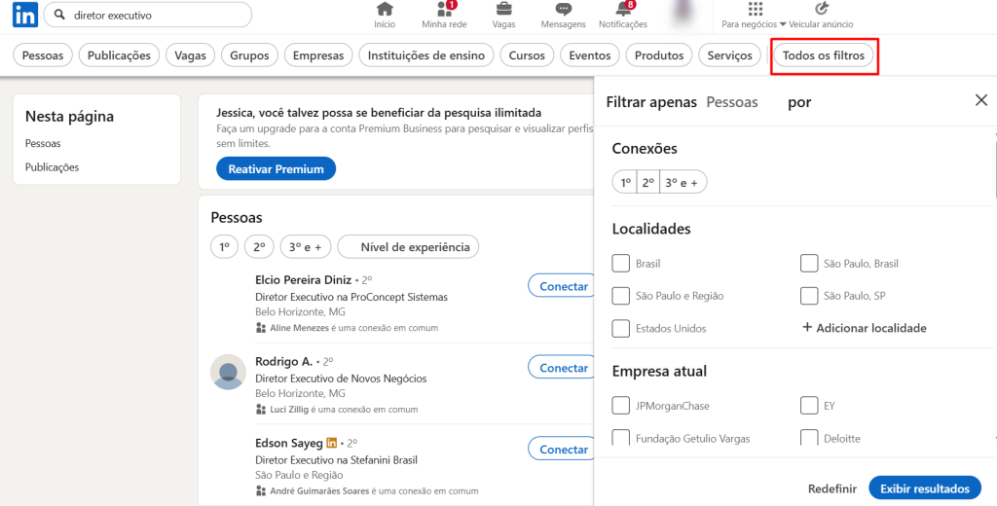Go to Início home icon
Screen dimensions: 997x506
(x=384, y=10)
